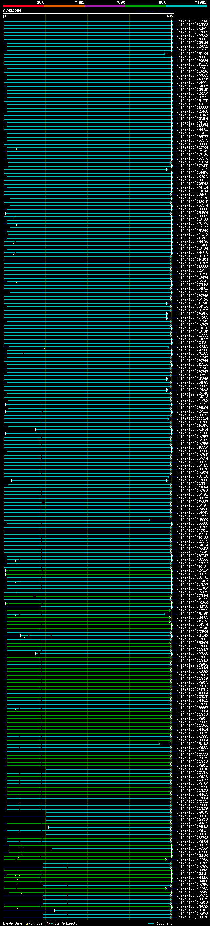Select label UniRef100_B8LMN2

click(192, 870)
